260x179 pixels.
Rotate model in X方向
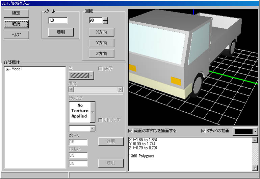pyautogui.click(x=102, y=32)
